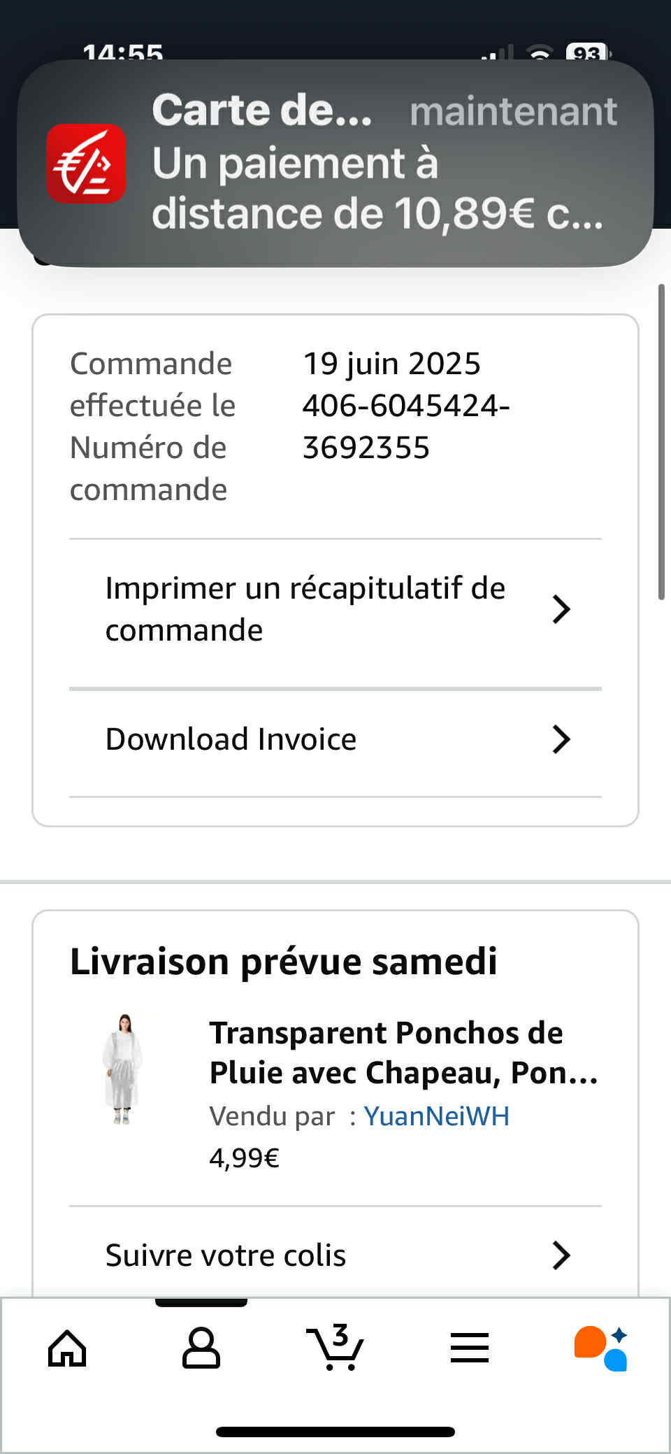This screenshot has width=671, height=1454.
Task: Open Transparent Ponchos de Pluie product title
Action: coord(404,1053)
